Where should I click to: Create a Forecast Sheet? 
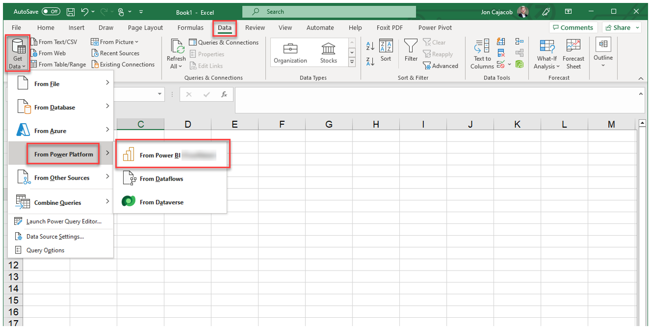[x=573, y=54]
